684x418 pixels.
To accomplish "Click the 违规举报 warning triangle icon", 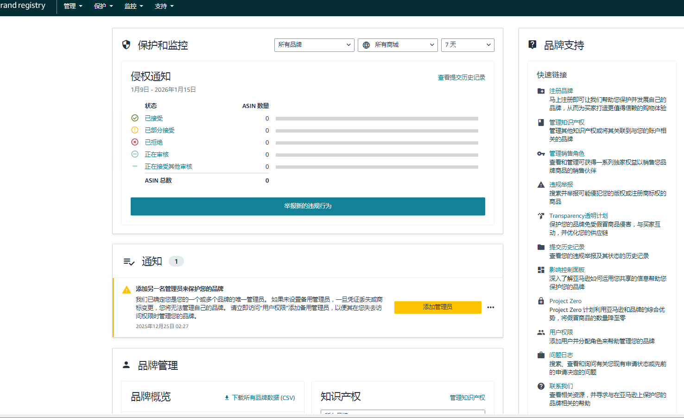I will point(541,184).
